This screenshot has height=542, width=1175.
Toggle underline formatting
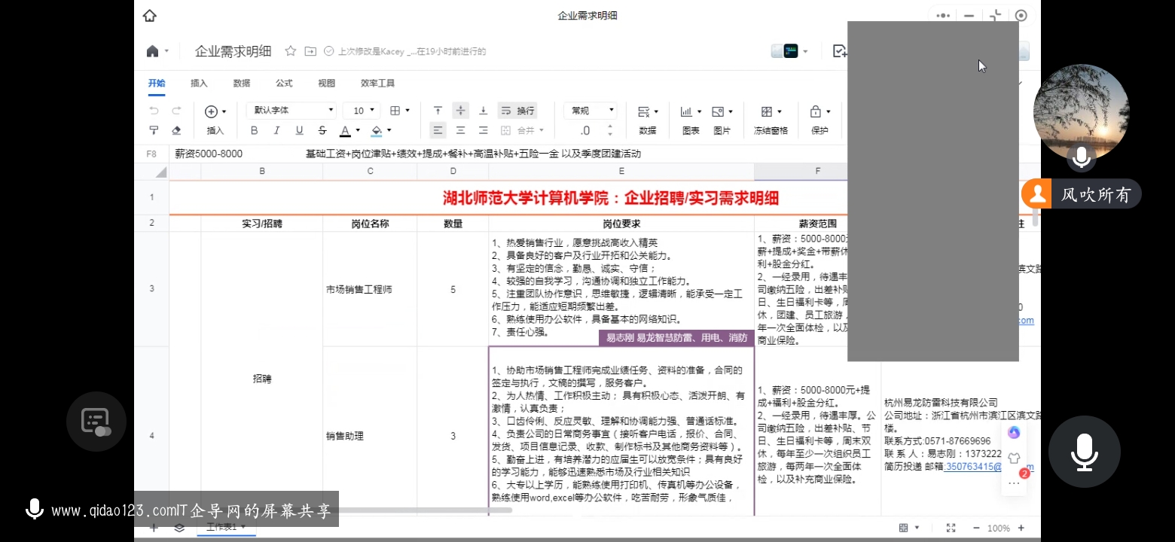pyautogui.click(x=299, y=131)
